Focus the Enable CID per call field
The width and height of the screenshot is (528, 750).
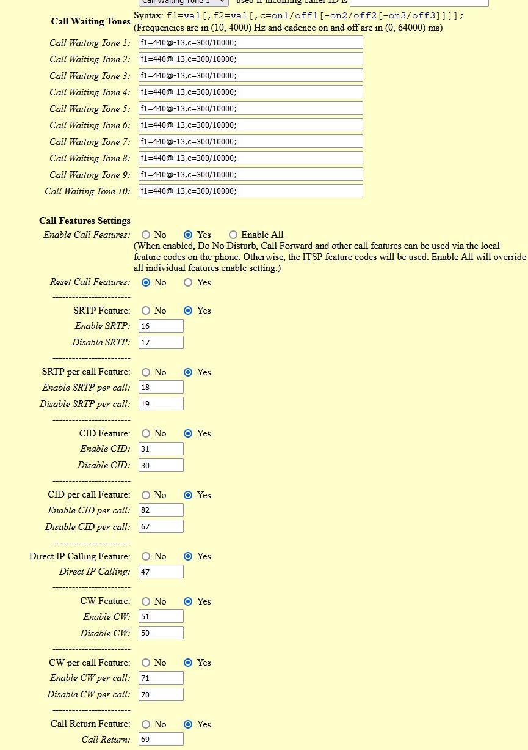click(x=161, y=510)
